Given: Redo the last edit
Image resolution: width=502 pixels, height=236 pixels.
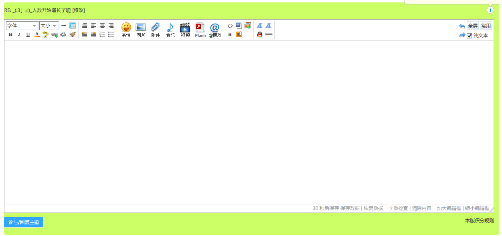Looking at the screenshot, I should click(462, 35).
